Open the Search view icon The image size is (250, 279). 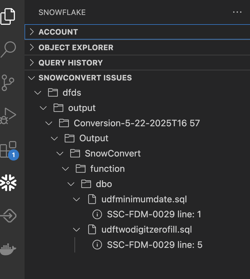[8, 49]
